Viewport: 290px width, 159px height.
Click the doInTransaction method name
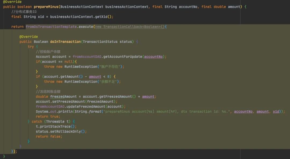click(x=65, y=42)
